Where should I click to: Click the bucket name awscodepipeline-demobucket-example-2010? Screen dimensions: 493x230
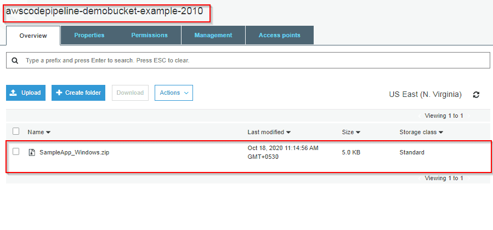104,12
